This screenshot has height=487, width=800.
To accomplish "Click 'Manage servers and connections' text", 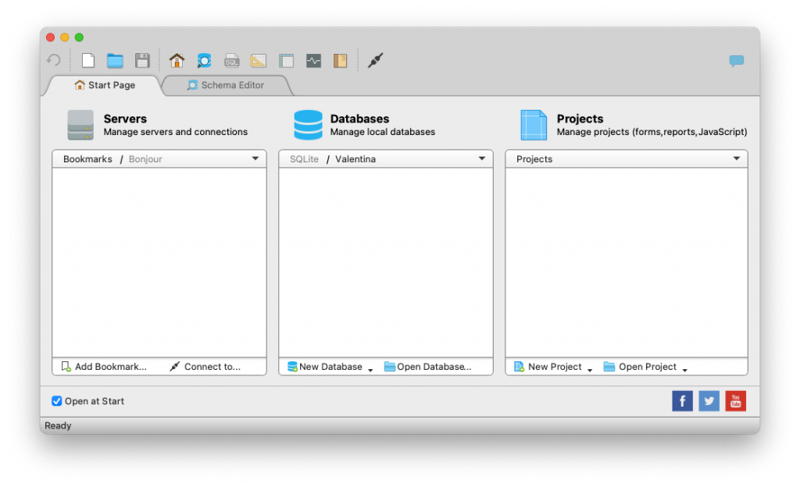I will click(176, 132).
